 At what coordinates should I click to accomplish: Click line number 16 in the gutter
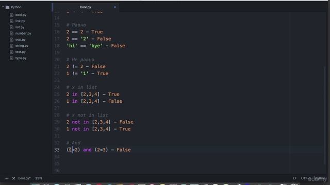[x=57, y=32]
